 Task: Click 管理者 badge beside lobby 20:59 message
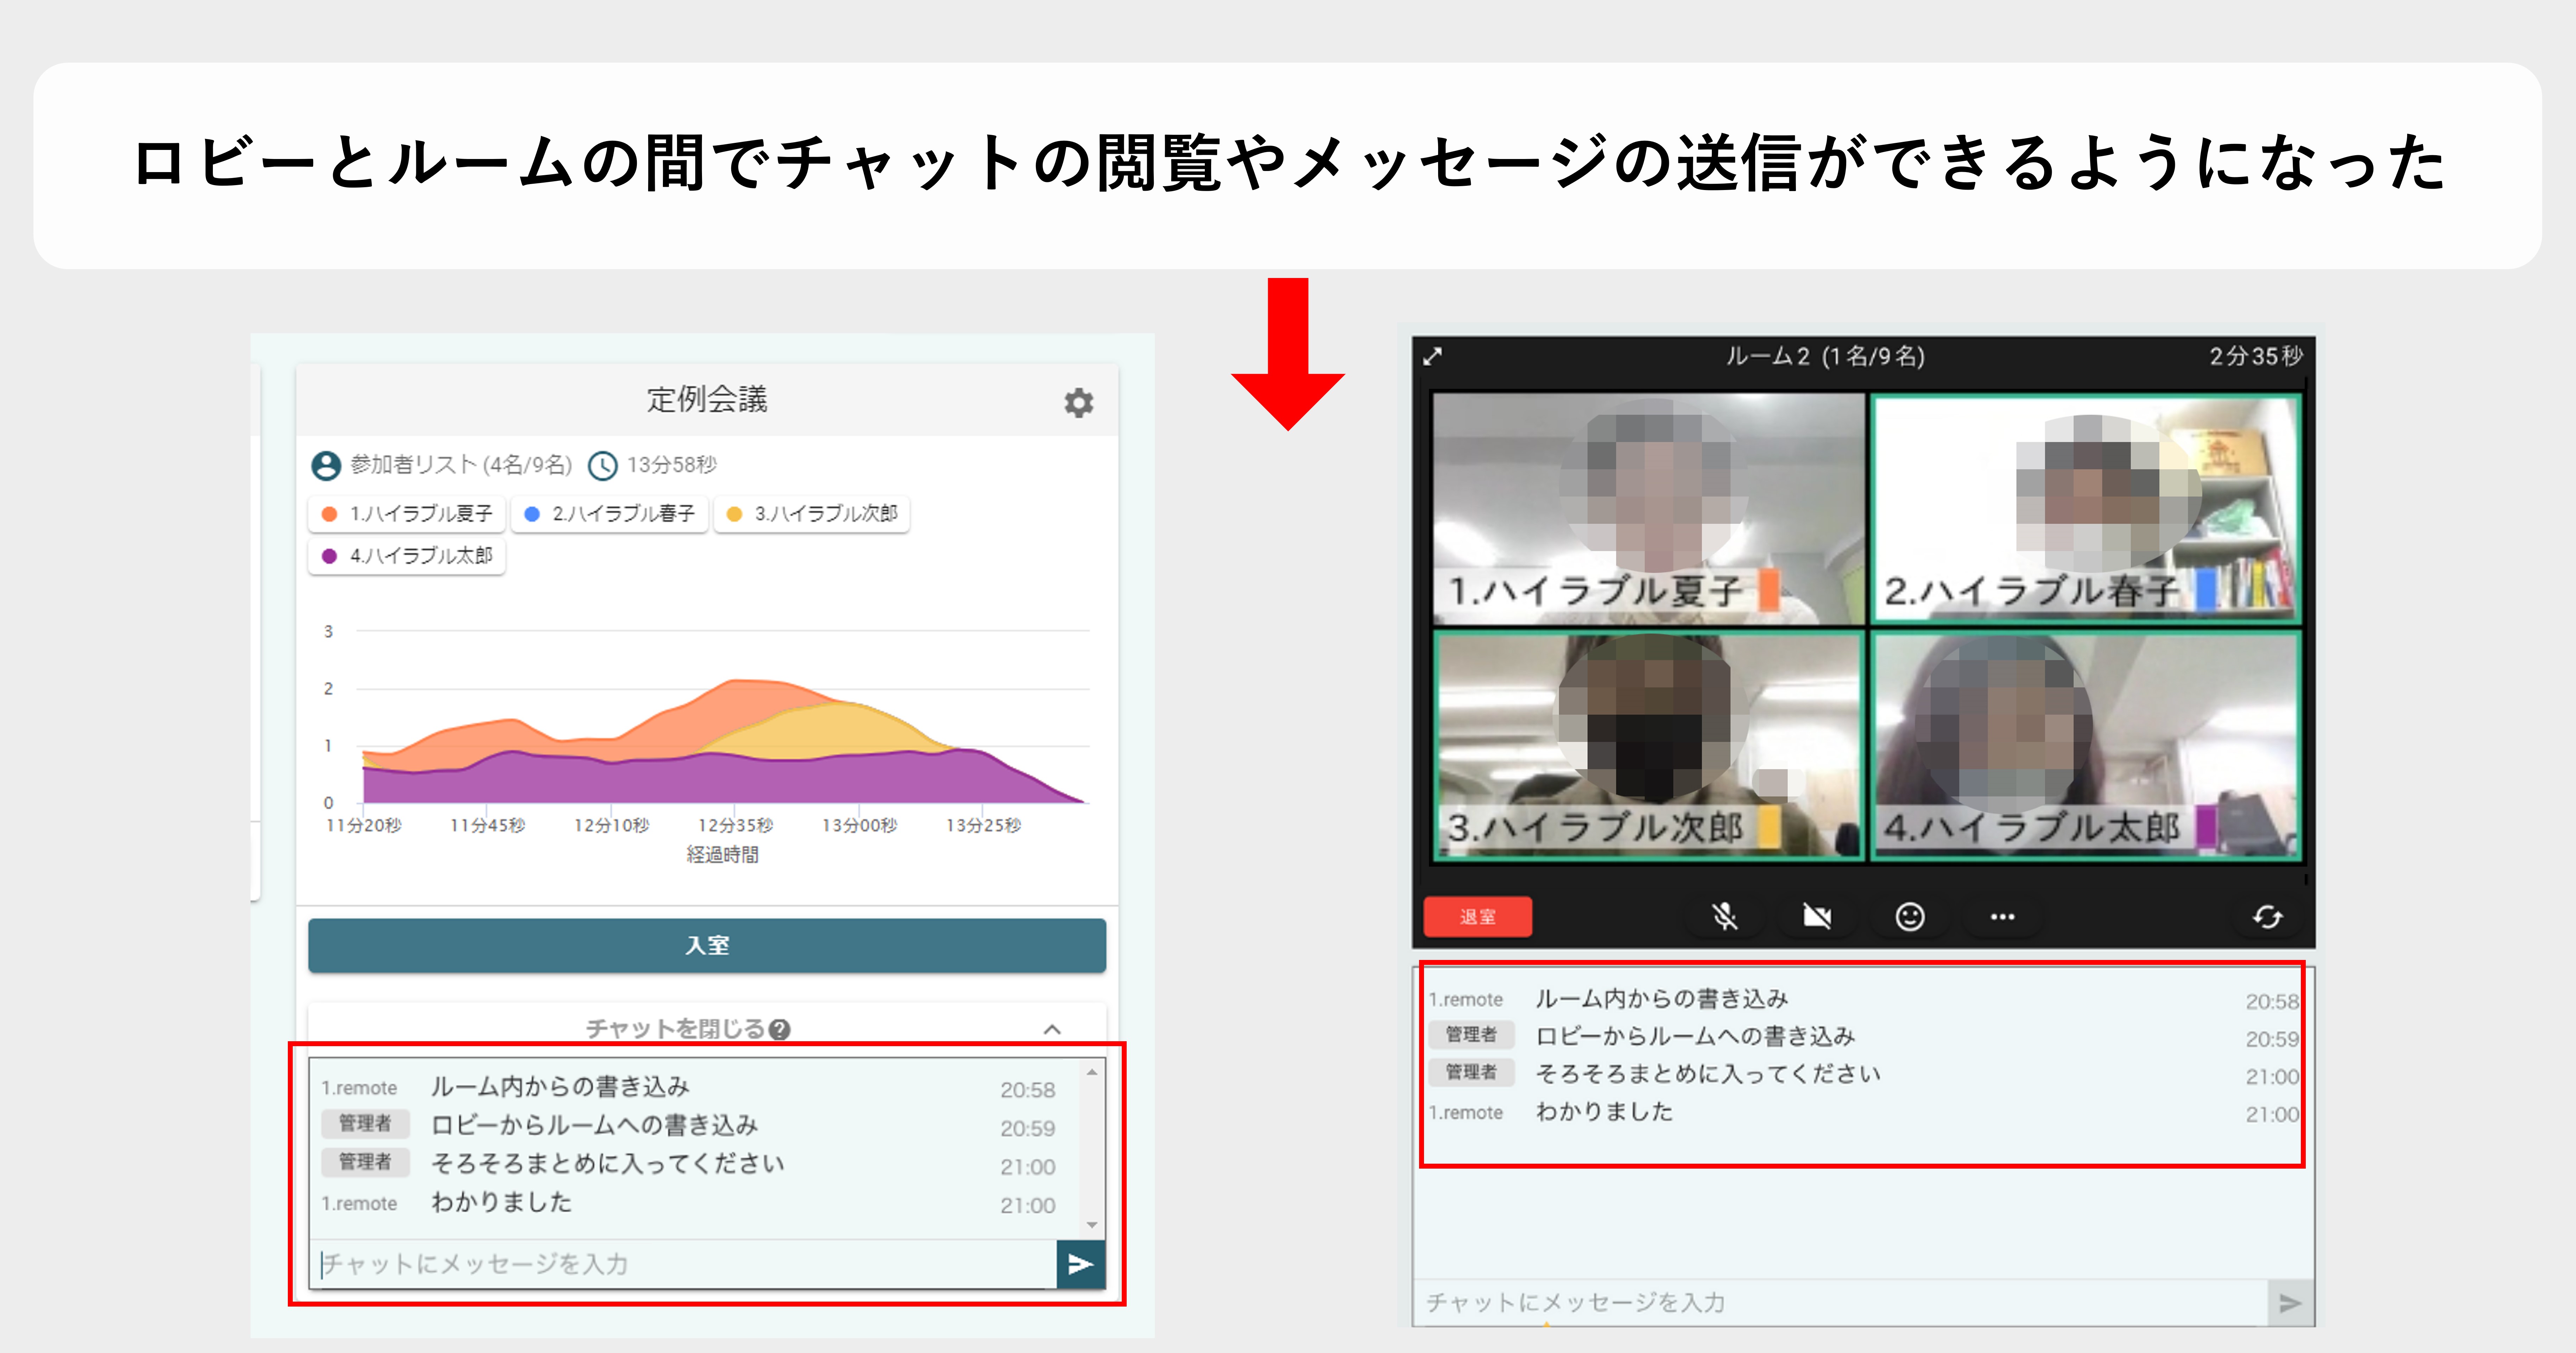pos(365,1124)
